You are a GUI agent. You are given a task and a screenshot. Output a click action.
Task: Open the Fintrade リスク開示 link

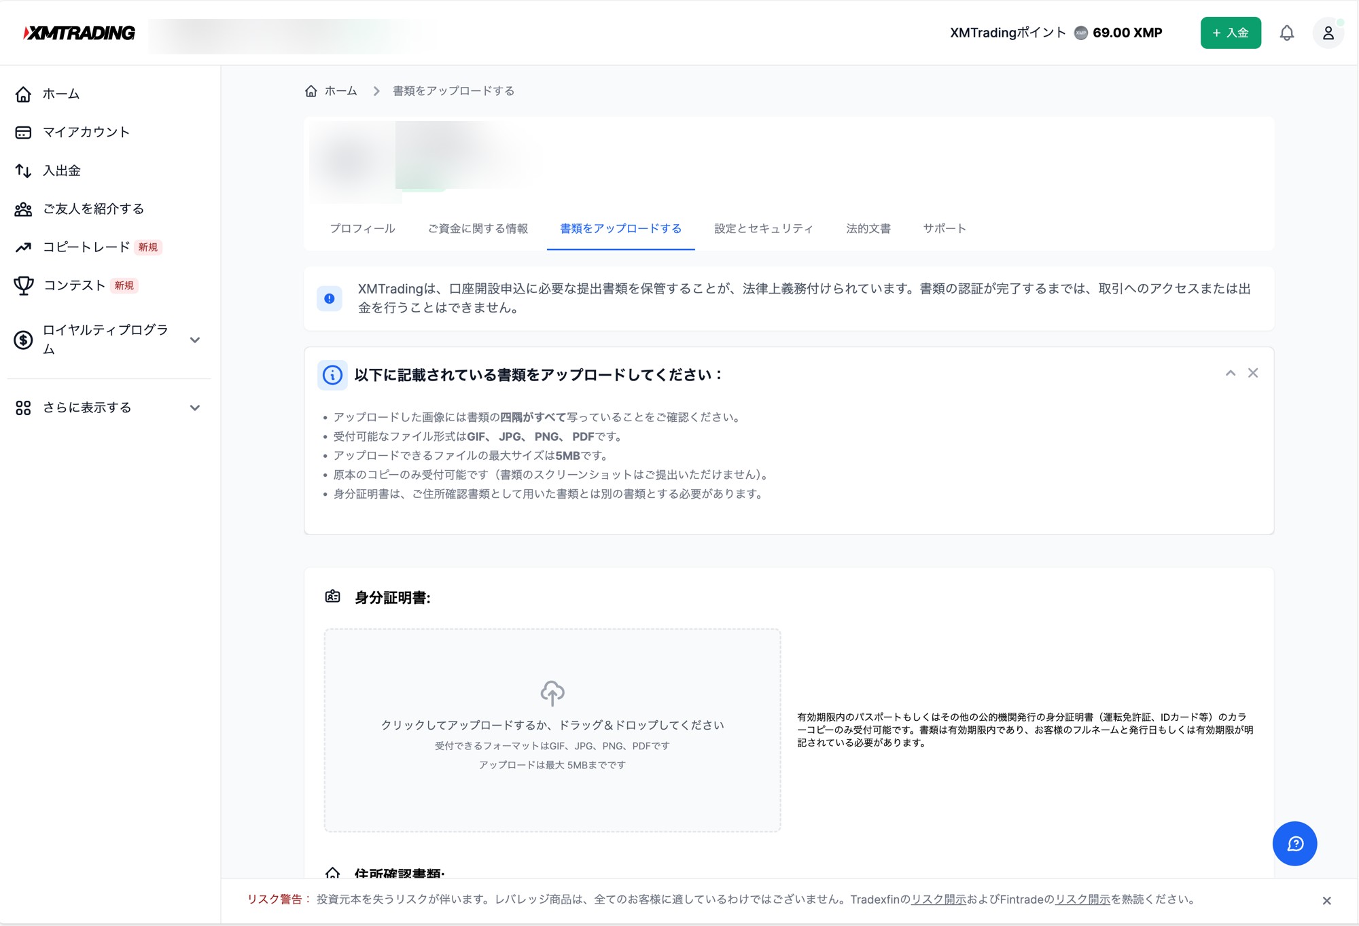[x=1082, y=900]
